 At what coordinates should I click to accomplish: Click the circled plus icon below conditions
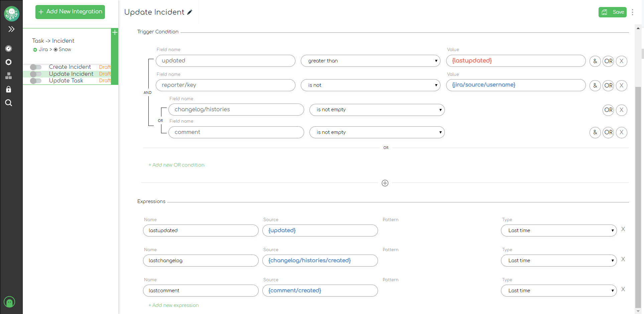[385, 183]
